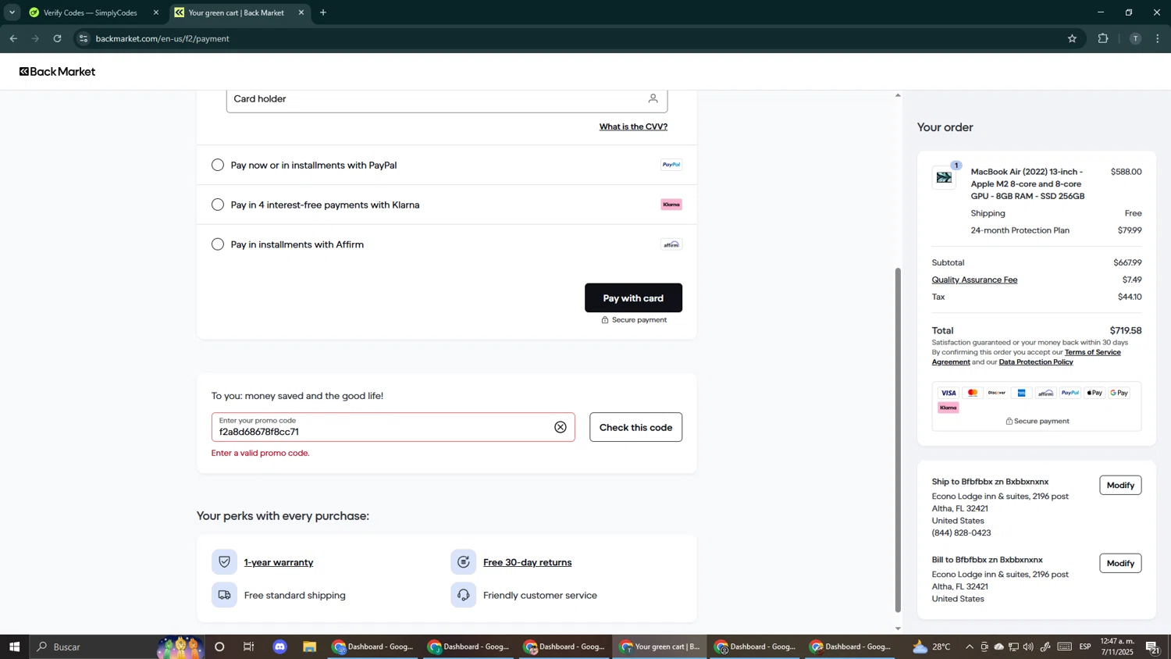Open Discord from the taskbar
This screenshot has width=1171, height=659.
[279, 647]
